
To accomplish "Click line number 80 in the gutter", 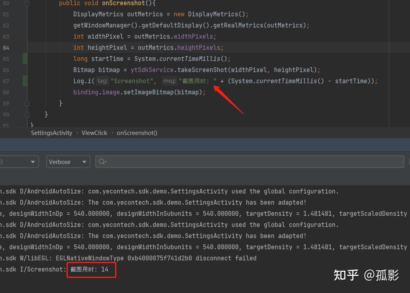I will tap(6, 3).
